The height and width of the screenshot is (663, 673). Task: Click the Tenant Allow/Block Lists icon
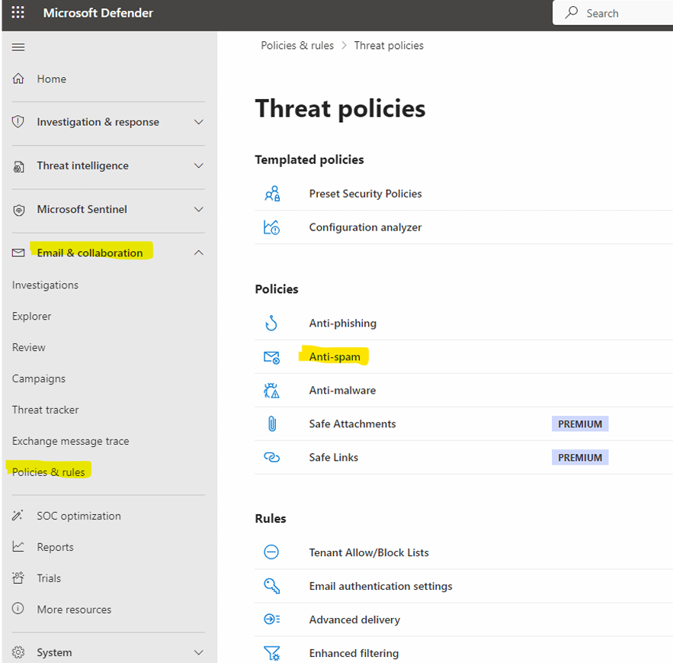272,552
